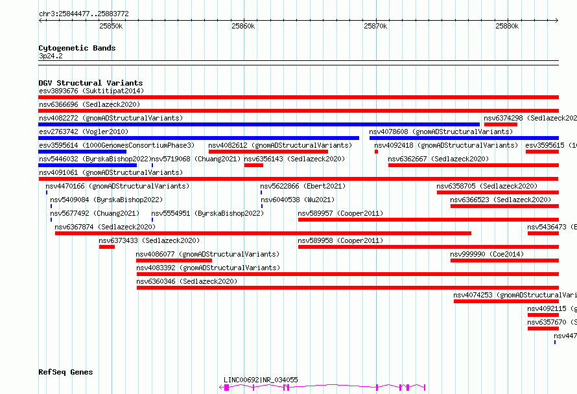Select nsv4091061 (gnomADStructuralVariants) label
This screenshot has width=577, height=394.
pos(111,172)
